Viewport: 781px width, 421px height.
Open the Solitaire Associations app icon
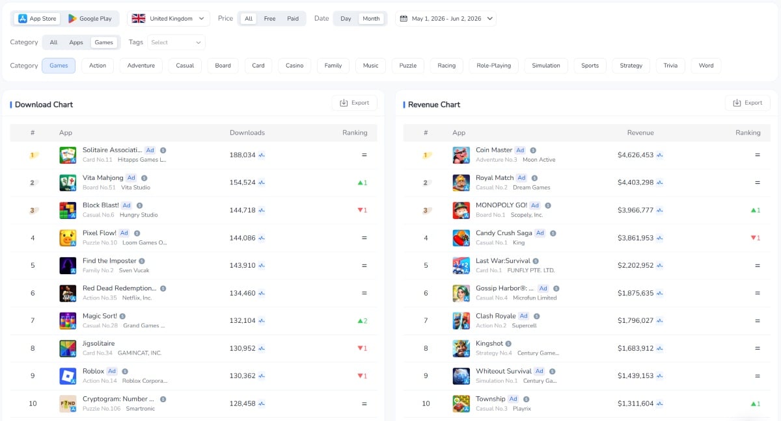(68, 155)
